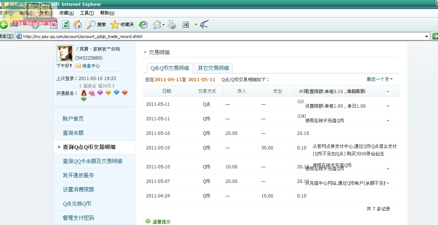This screenshot has width=438, height=225.
Task: Click the purple diamond service icon
Action: tap(100, 93)
